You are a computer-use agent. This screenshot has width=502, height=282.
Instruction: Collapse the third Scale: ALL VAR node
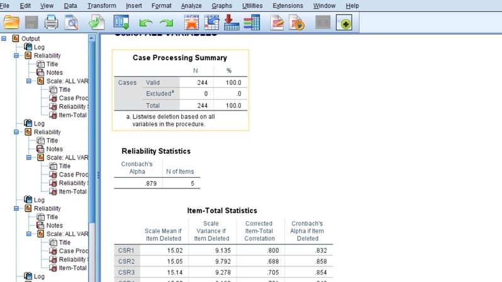[29, 234]
